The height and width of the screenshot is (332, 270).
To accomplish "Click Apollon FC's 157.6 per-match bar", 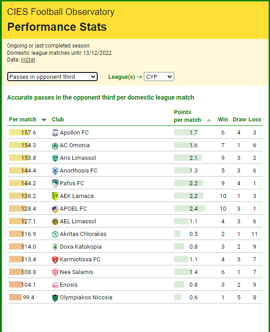I will coord(19,132).
